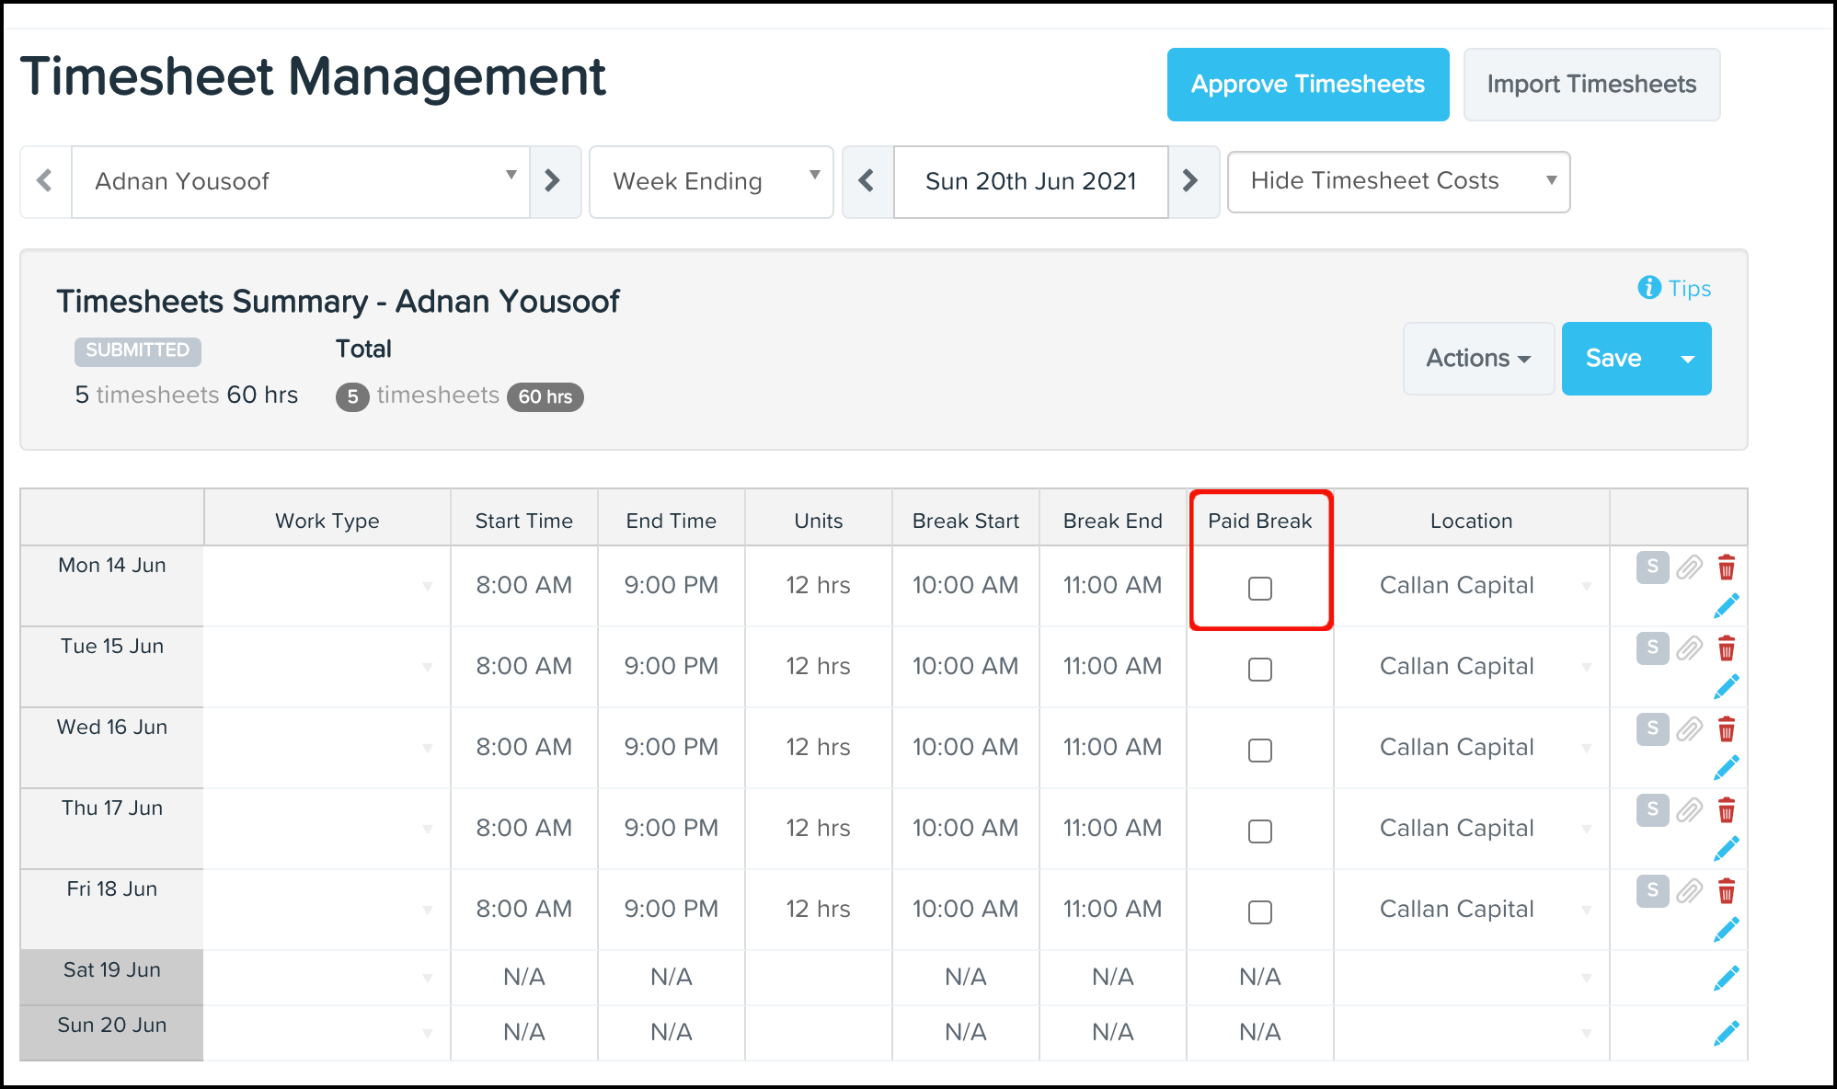Click the Import Timesheets button
Viewport: 1837px width, 1089px height.
[x=1590, y=85]
